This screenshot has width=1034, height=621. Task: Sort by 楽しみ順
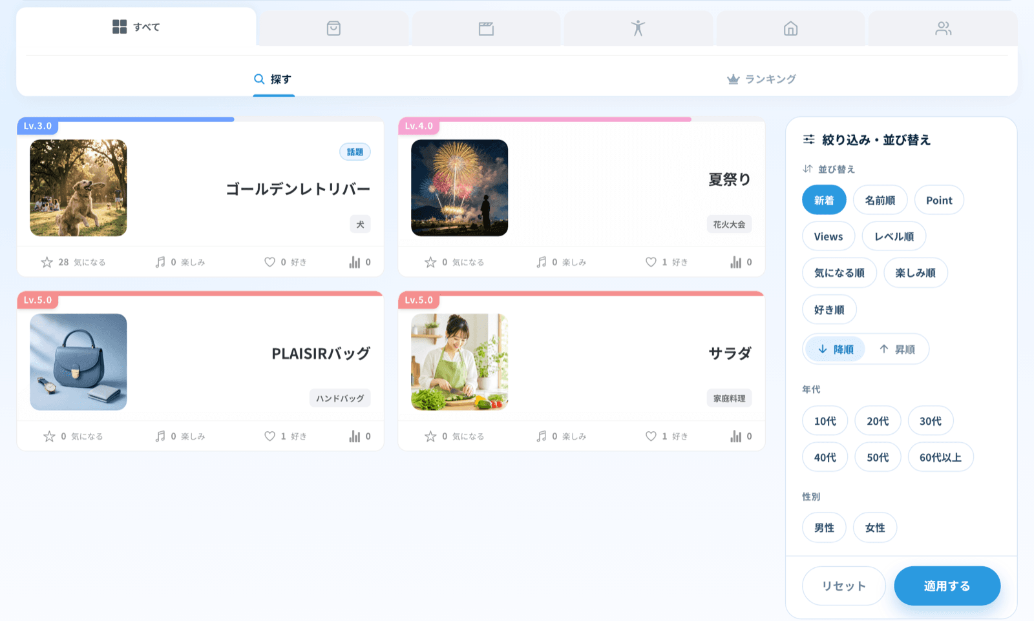click(x=916, y=272)
